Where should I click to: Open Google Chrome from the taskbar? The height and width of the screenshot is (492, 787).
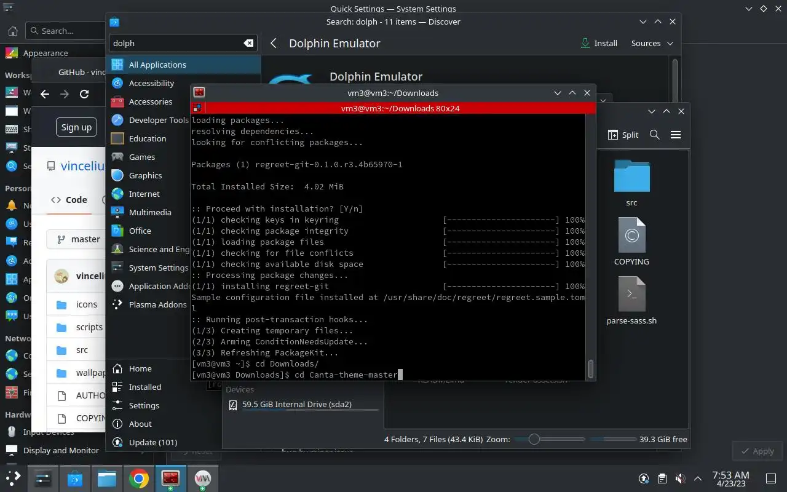point(139,478)
